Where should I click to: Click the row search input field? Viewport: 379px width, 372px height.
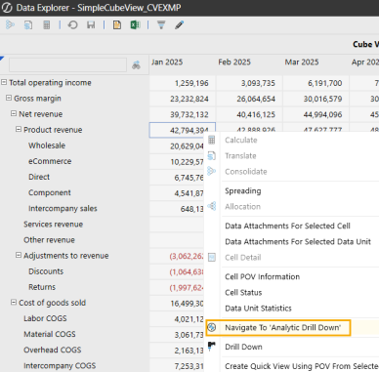67,64
